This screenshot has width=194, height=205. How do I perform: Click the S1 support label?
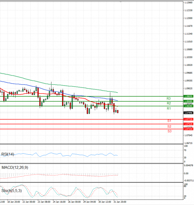(x=169, y=121)
